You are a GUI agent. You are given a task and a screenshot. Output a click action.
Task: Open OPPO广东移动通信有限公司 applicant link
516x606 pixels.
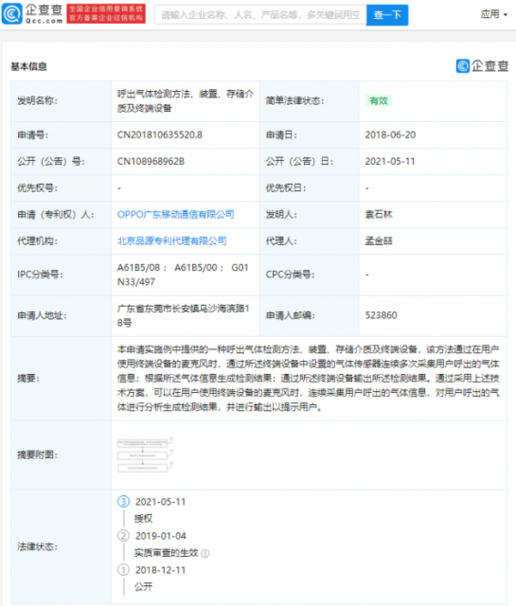pyautogui.click(x=175, y=215)
